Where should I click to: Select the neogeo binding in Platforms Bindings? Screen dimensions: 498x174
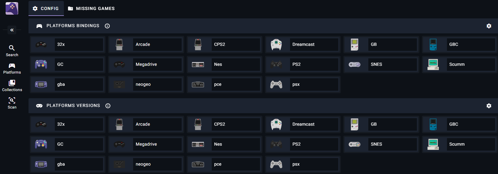[146, 84]
